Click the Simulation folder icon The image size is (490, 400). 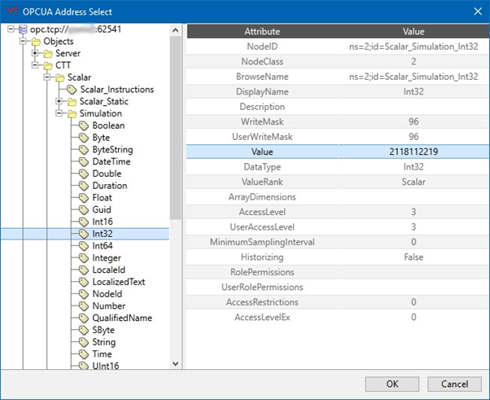tap(72, 114)
